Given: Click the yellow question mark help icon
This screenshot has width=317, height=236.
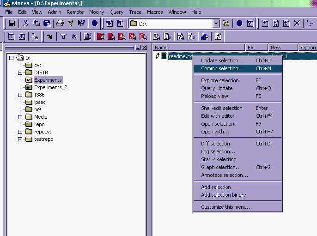Looking at the screenshot, I should (x=70, y=23).
